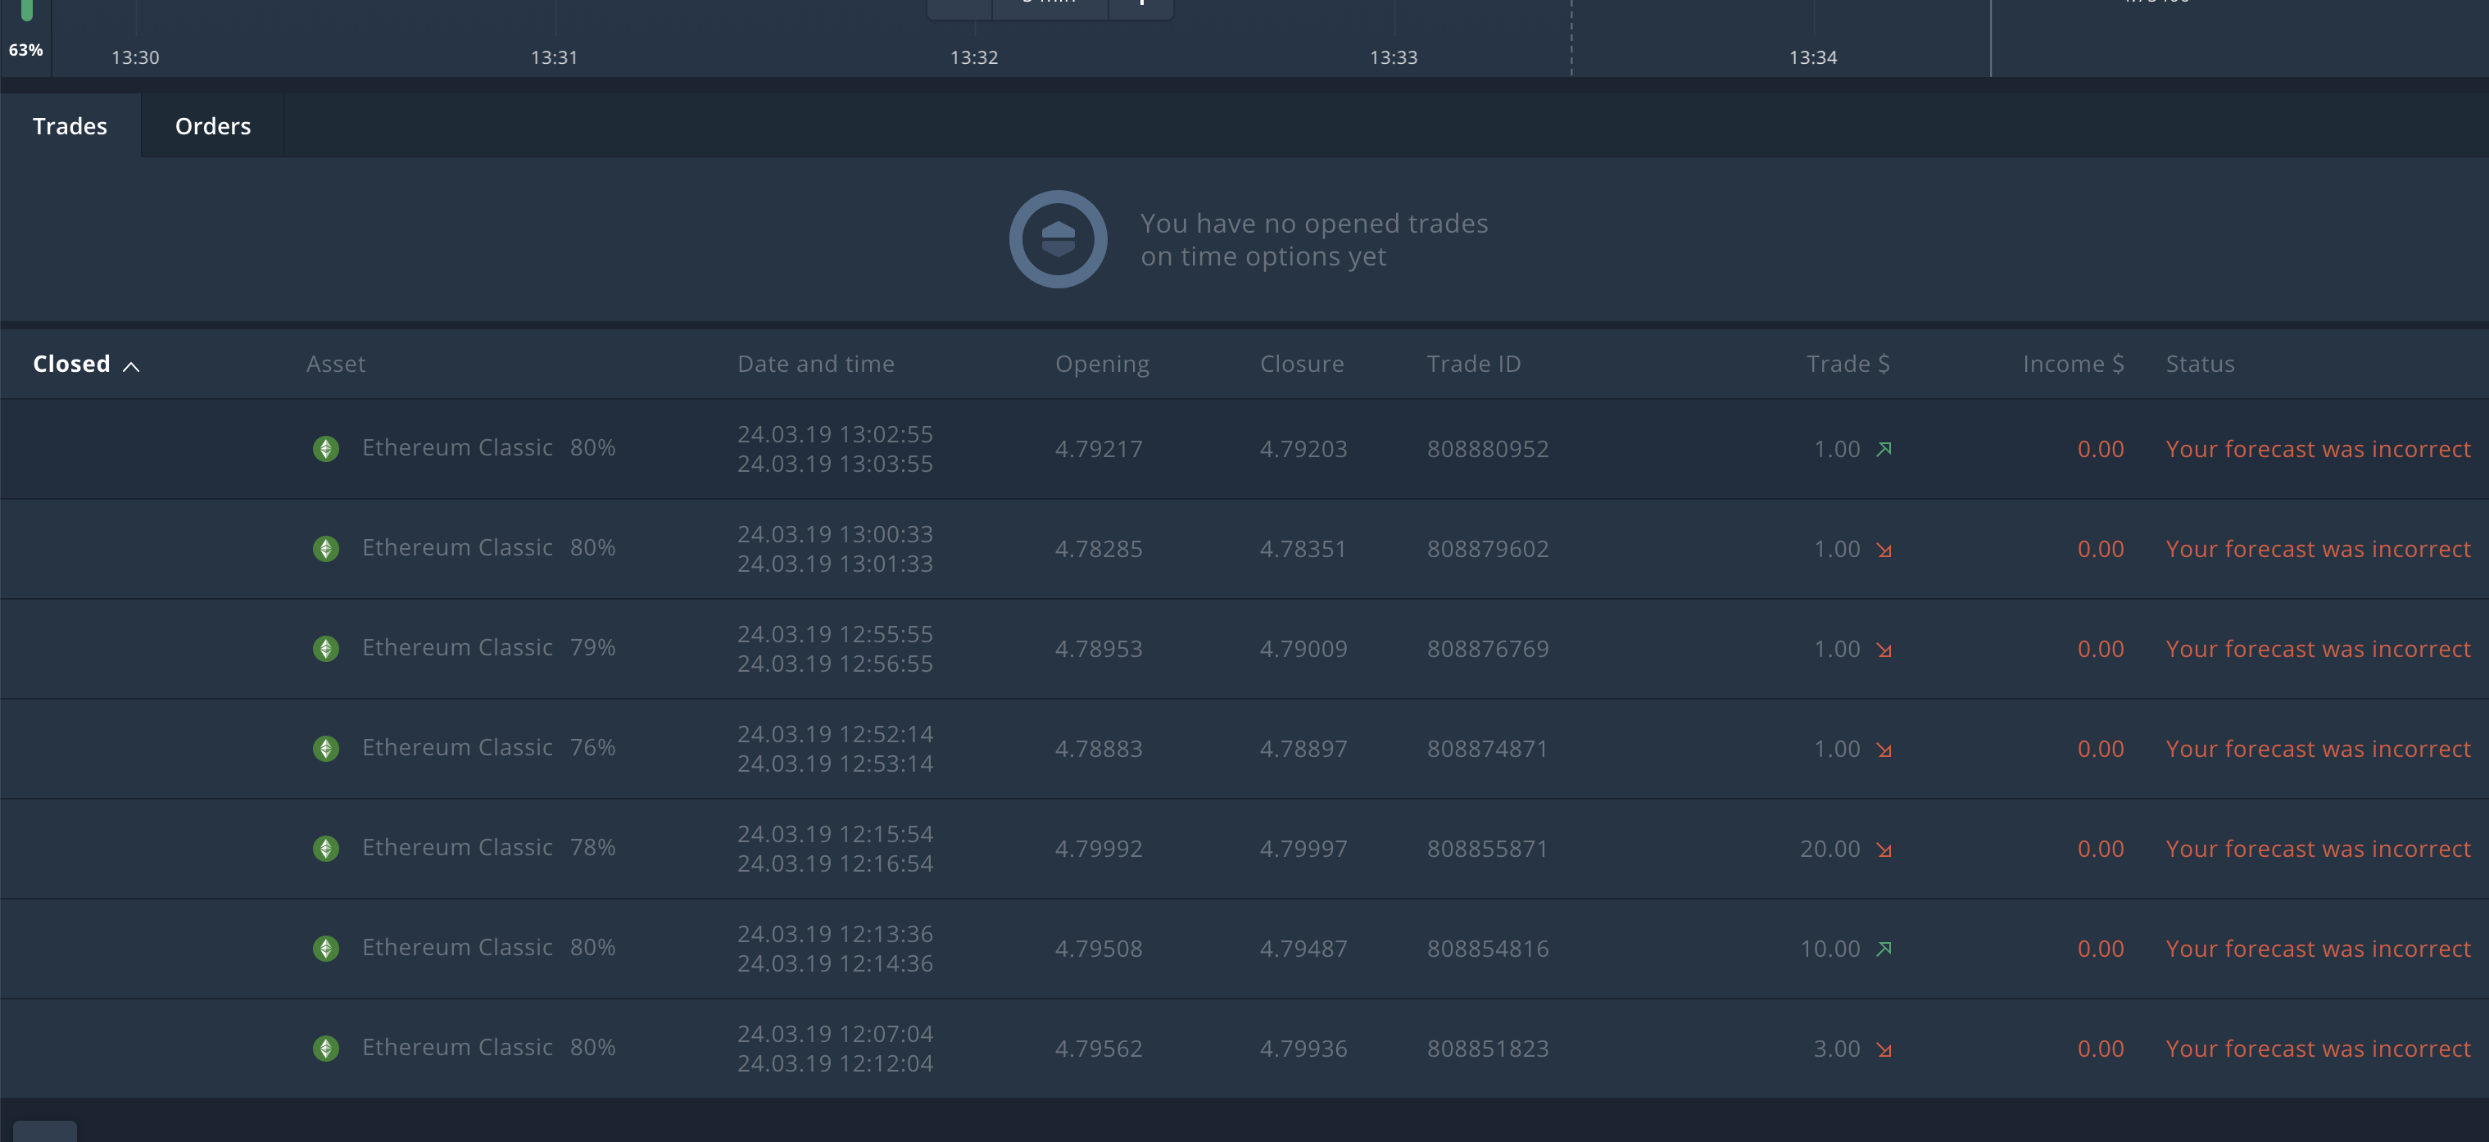Select the Trades tab
2489x1142 pixels.
70,125
